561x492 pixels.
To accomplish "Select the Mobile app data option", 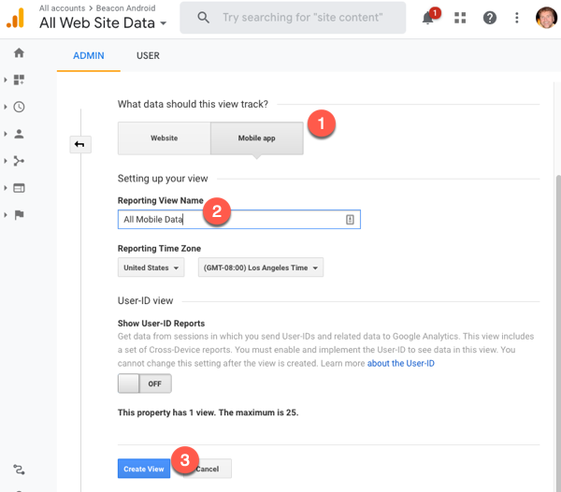I will 257,138.
